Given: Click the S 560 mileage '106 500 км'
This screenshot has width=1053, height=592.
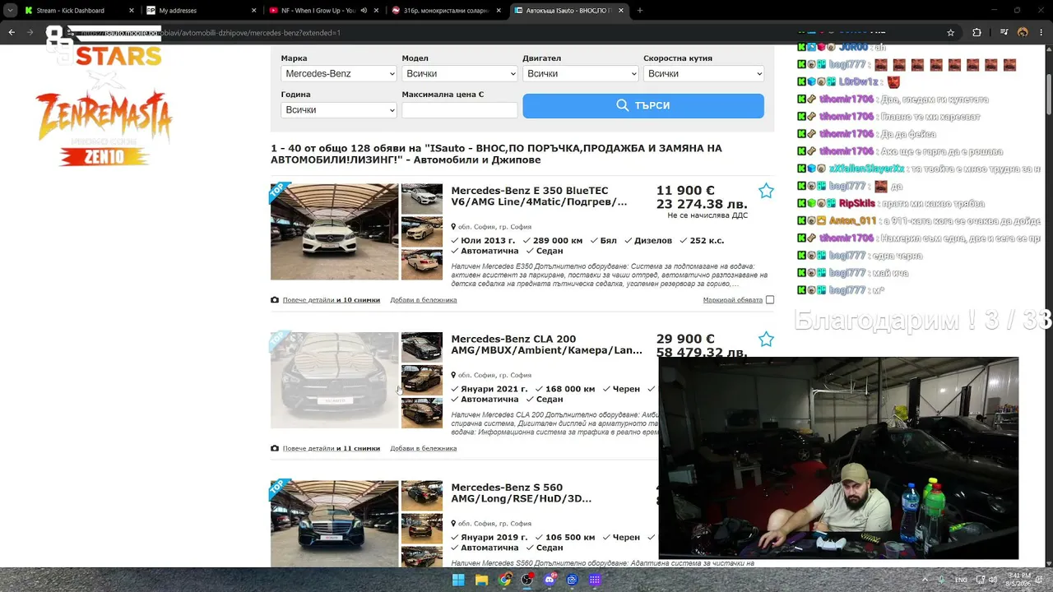Looking at the screenshot, I should click(570, 538).
